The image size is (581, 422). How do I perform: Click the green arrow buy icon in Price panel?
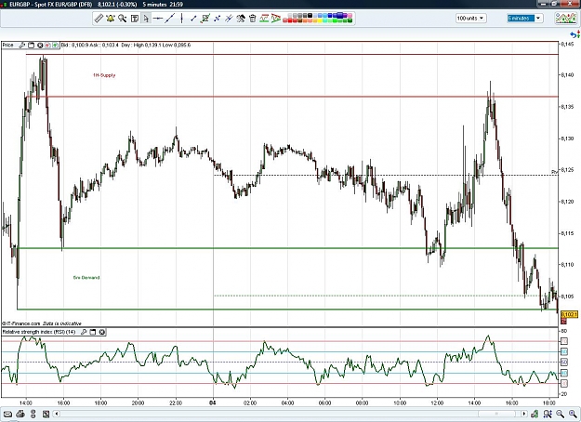[55, 46]
